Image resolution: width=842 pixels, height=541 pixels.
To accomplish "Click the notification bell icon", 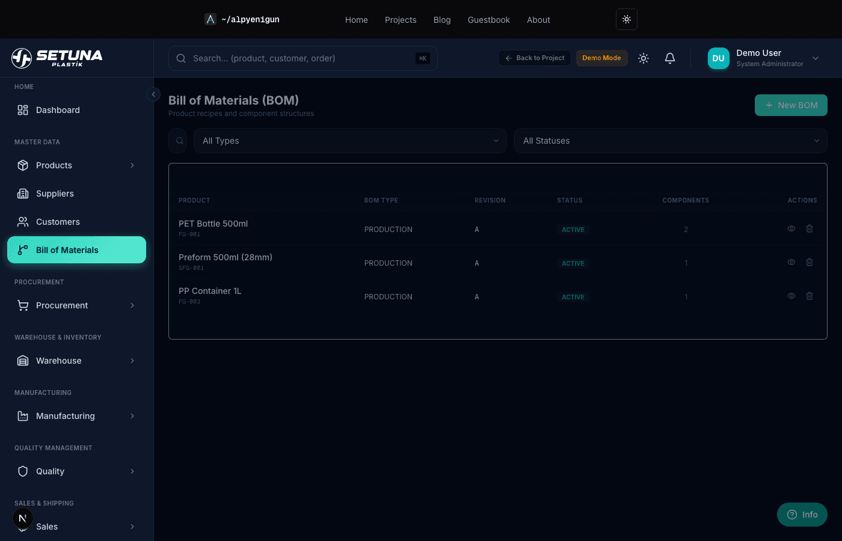I will [x=670, y=58].
